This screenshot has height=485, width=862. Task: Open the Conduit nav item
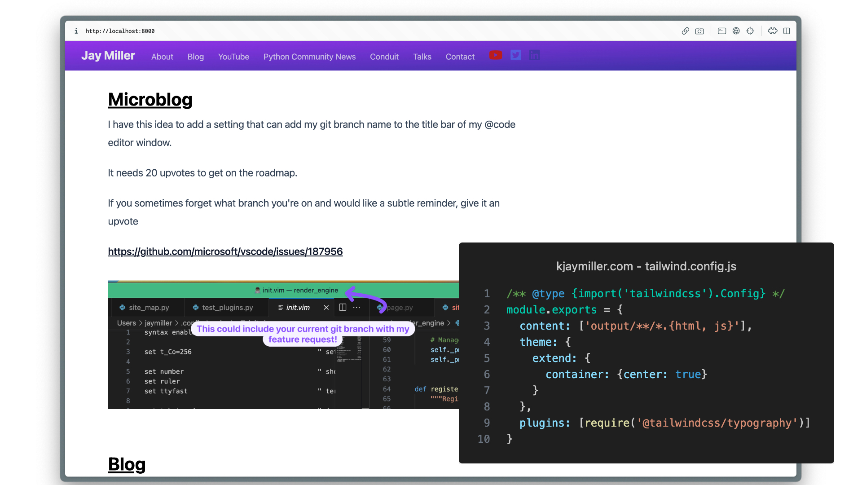point(384,57)
